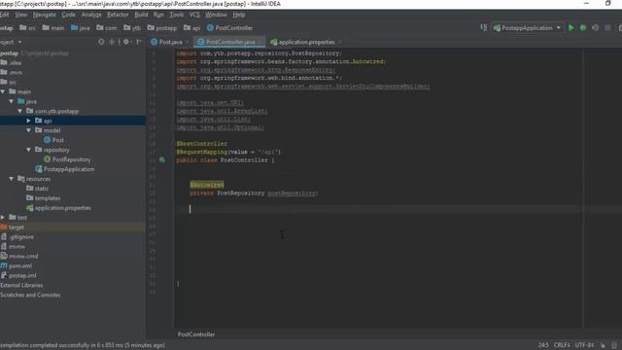Click api package in navigation bar
Viewport: 622px width, 350px height.
click(x=192, y=28)
